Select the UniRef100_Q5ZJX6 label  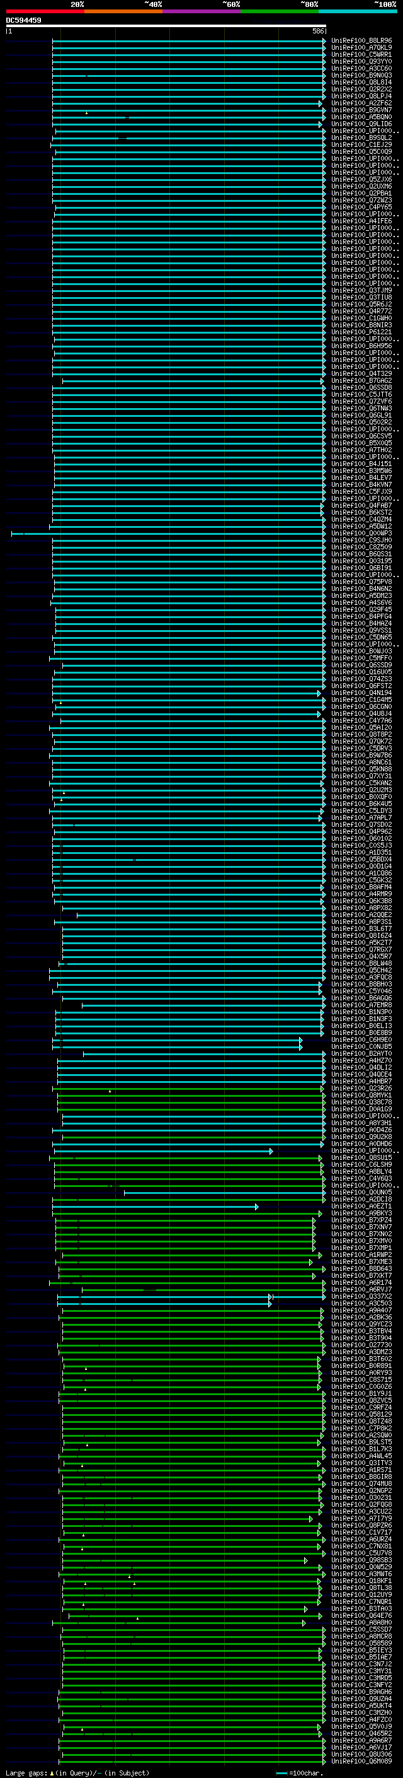[361, 180]
